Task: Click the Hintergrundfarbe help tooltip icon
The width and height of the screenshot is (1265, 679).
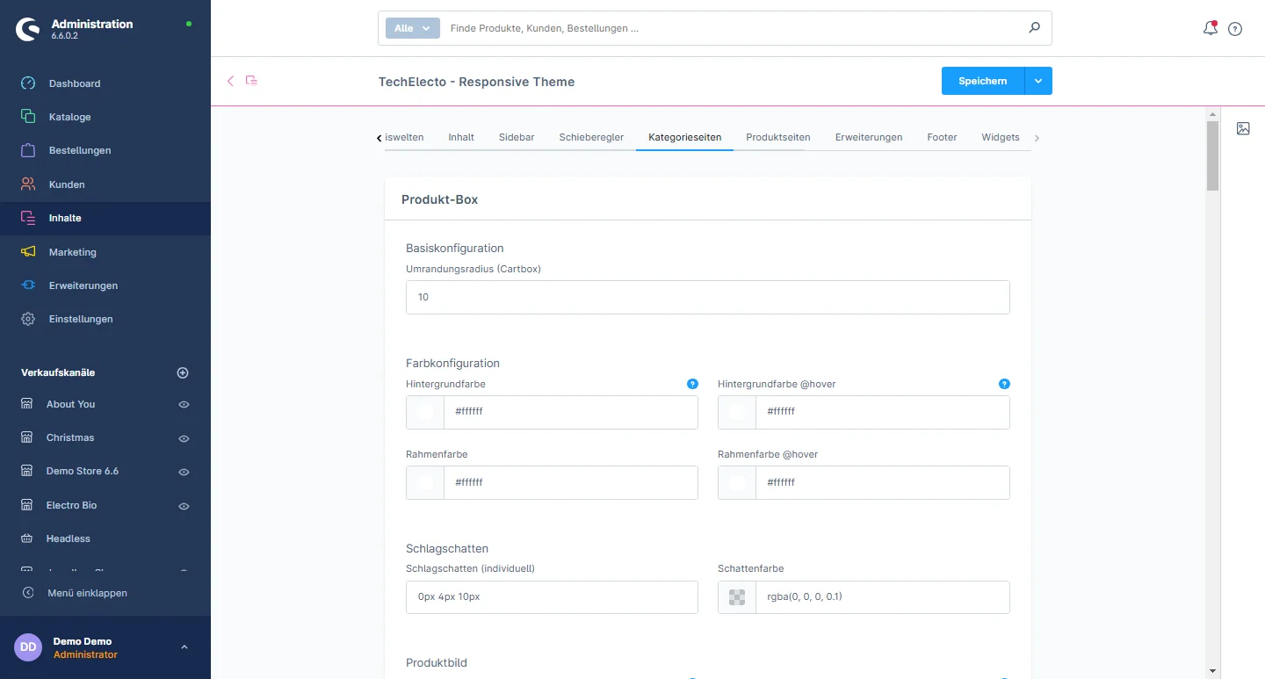Action: point(692,384)
